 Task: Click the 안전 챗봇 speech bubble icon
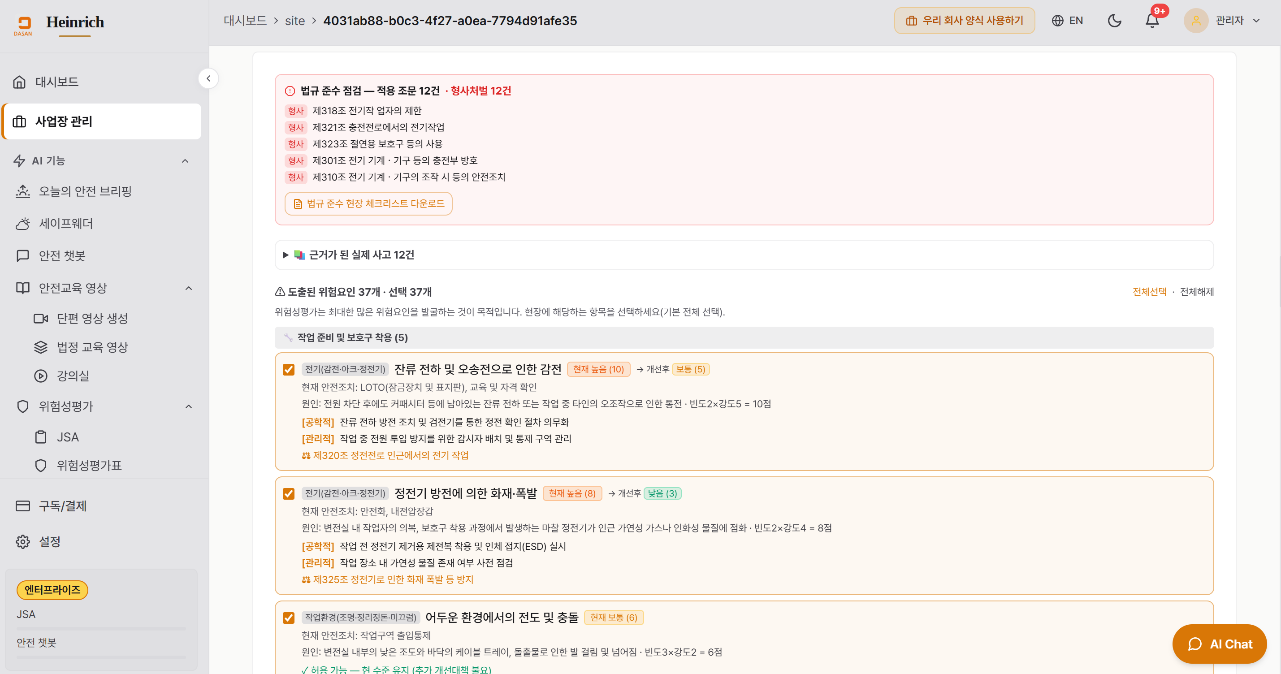[x=23, y=255]
